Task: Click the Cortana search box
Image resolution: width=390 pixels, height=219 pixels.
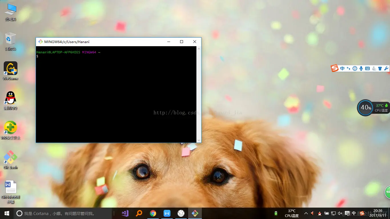Action: 63,213
